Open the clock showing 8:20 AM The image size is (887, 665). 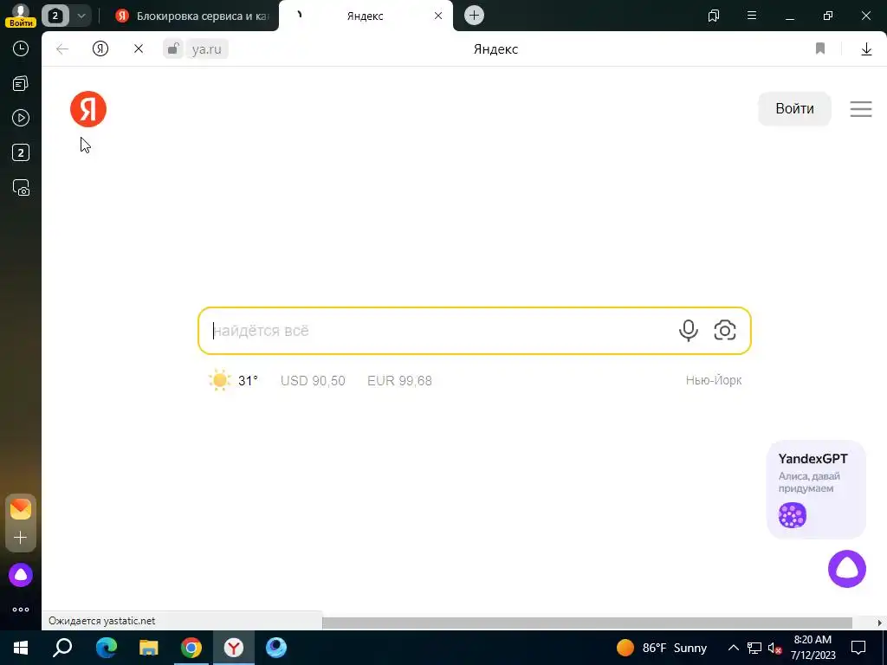point(813,648)
